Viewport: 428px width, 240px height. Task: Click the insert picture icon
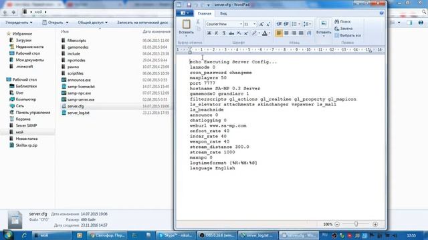pos(324,24)
